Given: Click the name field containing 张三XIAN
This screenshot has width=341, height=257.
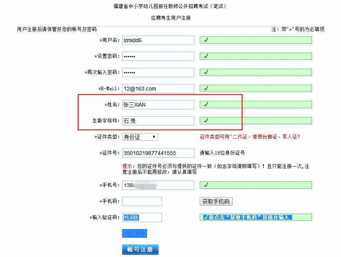Looking at the screenshot, I should 158,105.
